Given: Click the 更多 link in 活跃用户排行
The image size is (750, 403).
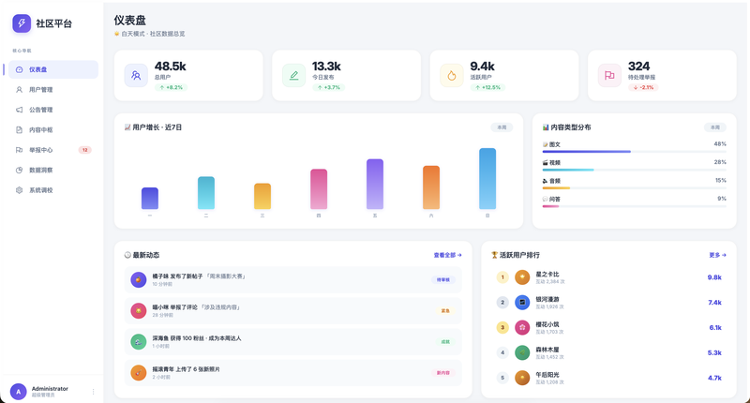Looking at the screenshot, I should [717, 255].
